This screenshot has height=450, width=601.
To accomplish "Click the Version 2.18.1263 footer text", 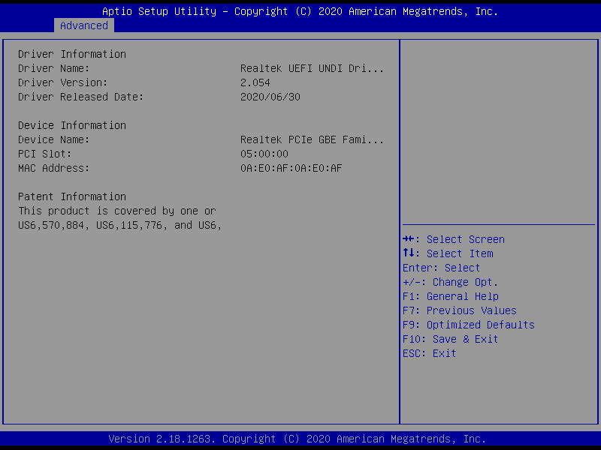I will point(297,439).
